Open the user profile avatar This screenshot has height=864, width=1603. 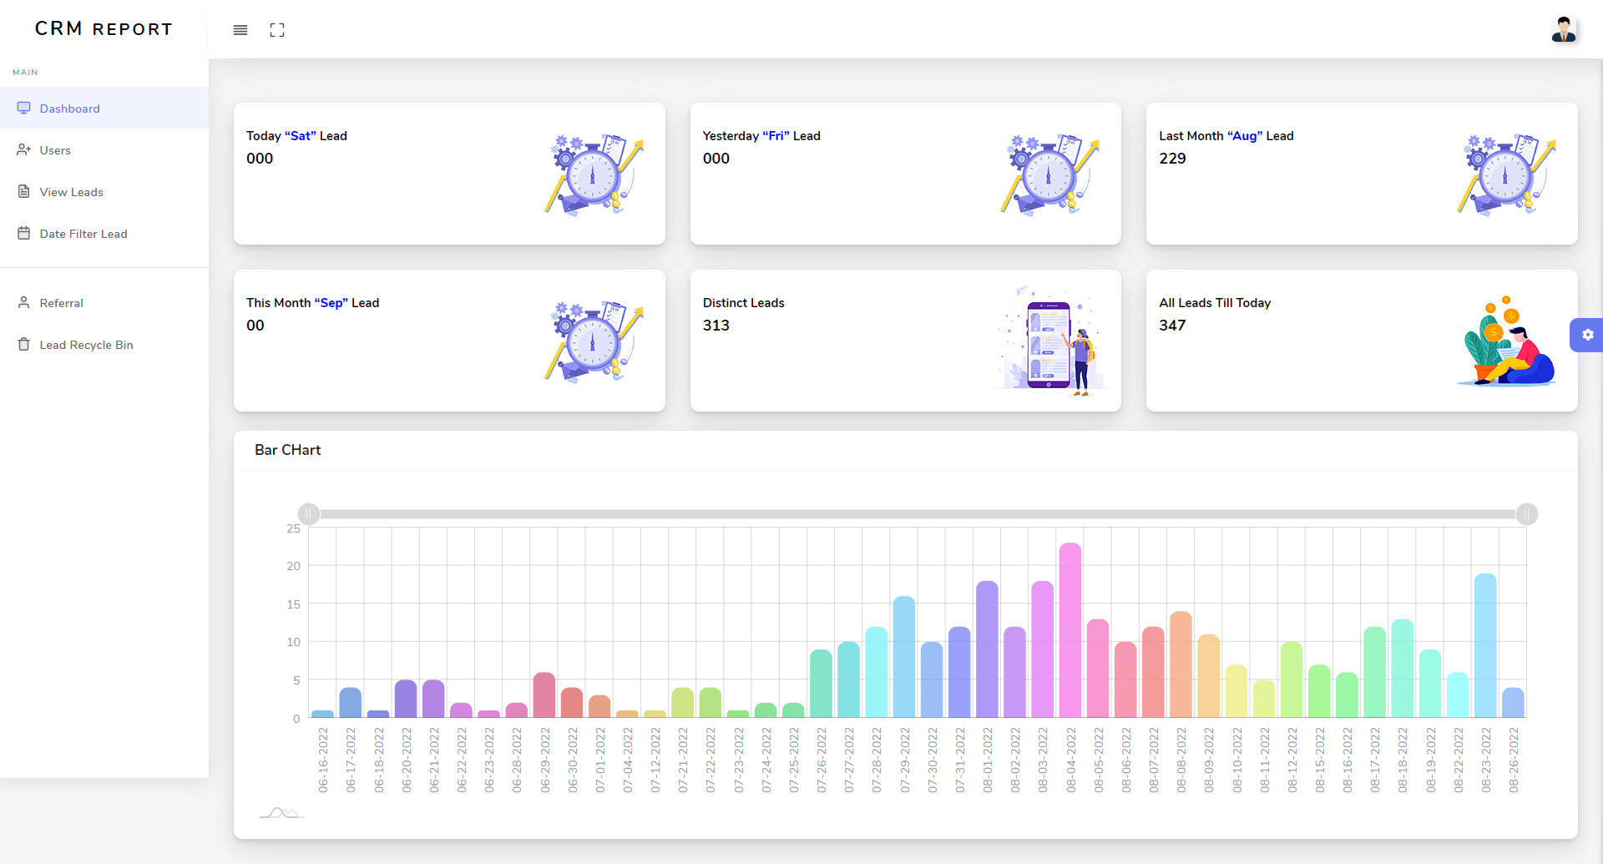(x=1563, y=30)
